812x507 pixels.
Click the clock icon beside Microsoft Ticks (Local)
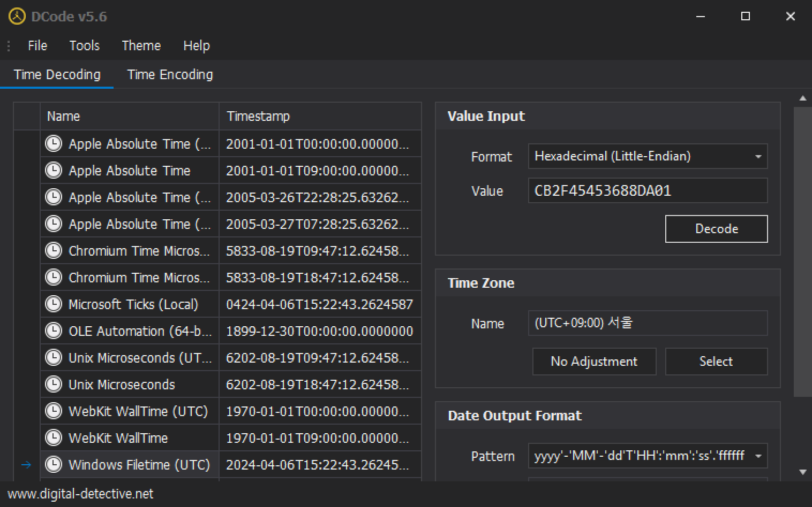tap(54, 304)
